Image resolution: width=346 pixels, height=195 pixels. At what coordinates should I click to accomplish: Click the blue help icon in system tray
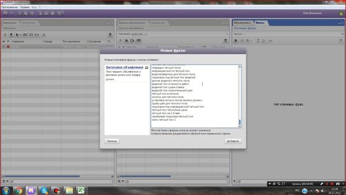pos(305,191)
